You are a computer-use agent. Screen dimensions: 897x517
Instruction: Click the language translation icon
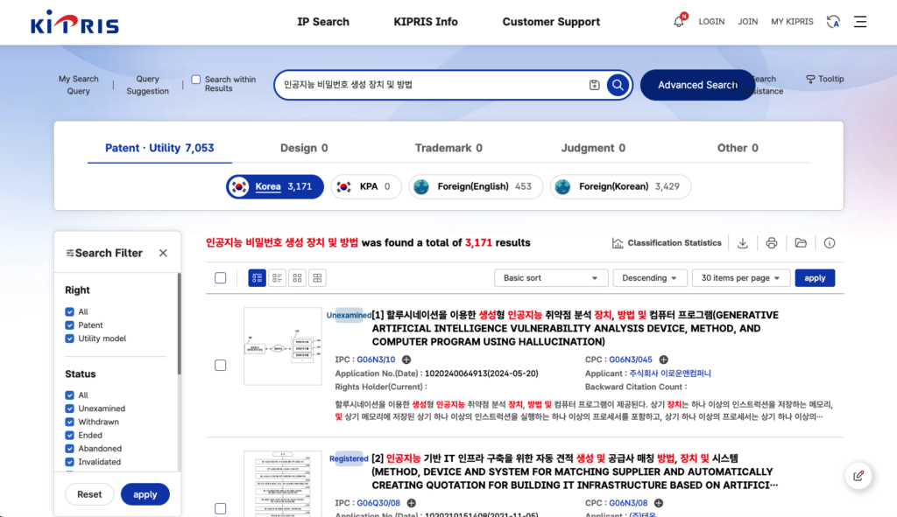(x=833, y=22)
